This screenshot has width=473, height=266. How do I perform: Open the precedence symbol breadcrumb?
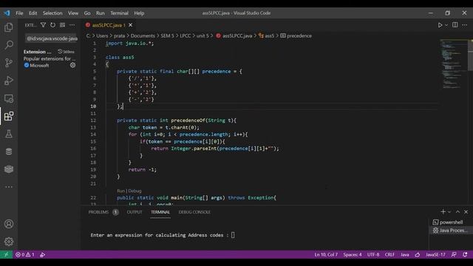tap(296, 35)
